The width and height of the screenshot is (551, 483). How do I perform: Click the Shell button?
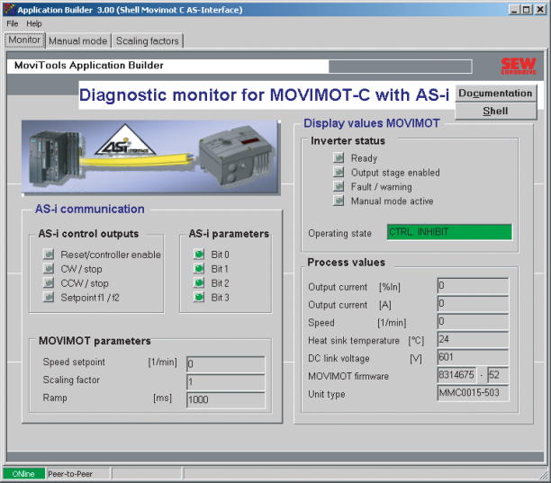[495, 112]
